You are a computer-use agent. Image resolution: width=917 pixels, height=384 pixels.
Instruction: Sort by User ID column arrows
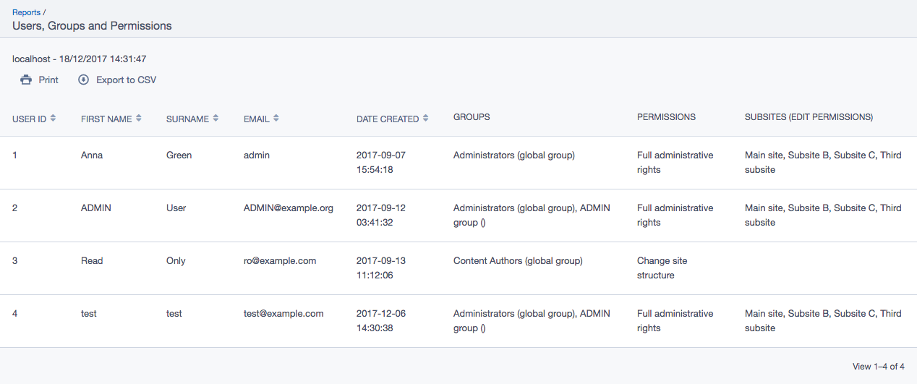53,119
